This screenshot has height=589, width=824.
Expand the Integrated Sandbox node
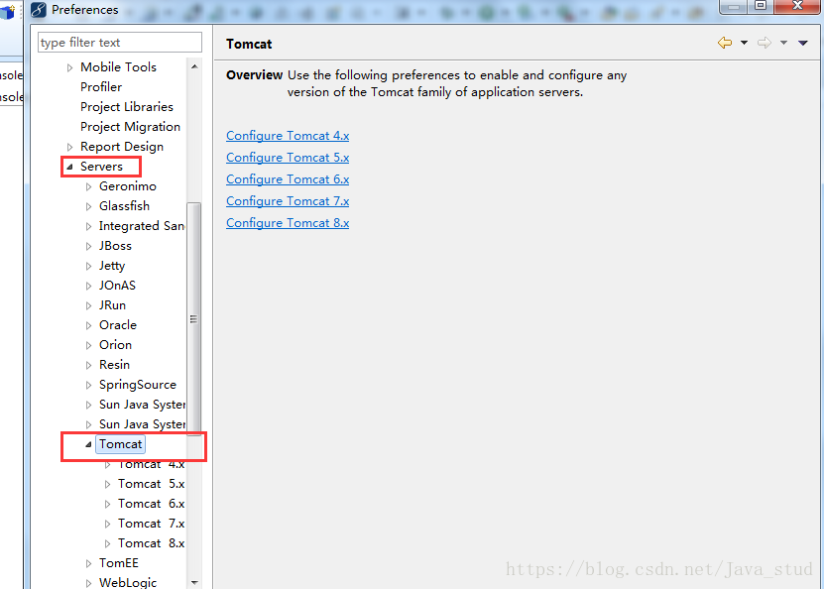(89, 226)
